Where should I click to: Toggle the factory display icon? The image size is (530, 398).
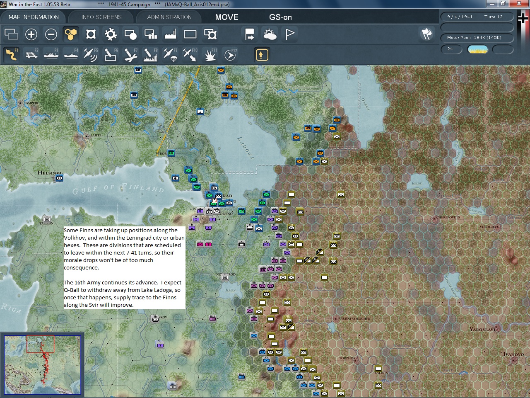(170, 34)
